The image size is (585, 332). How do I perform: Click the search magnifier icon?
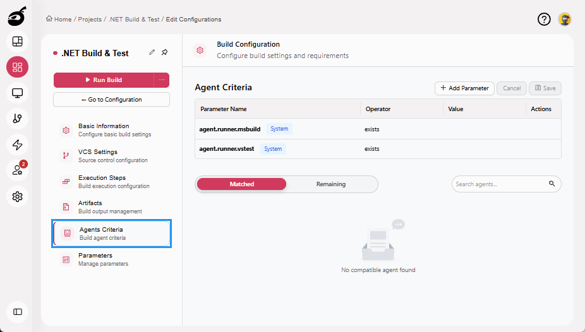pos(552,184)
